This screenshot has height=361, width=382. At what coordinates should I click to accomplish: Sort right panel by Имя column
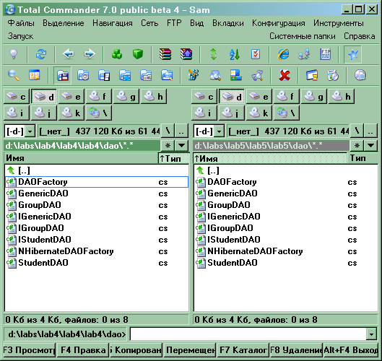coord(270,159)
